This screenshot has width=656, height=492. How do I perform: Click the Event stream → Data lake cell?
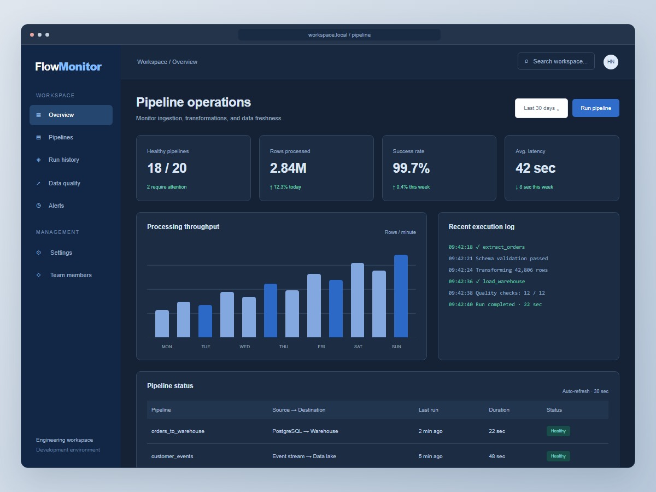[x=304, y=456]
